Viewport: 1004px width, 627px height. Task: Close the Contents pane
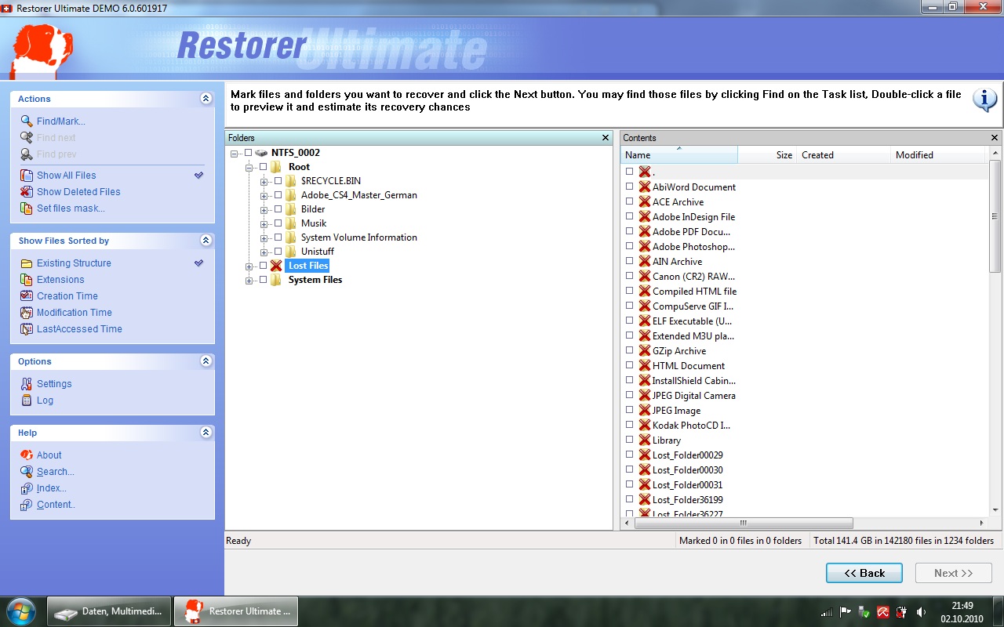[995, 137]
